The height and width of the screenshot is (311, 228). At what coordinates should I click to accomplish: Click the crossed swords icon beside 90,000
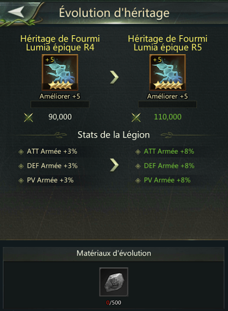click(28, 117)
